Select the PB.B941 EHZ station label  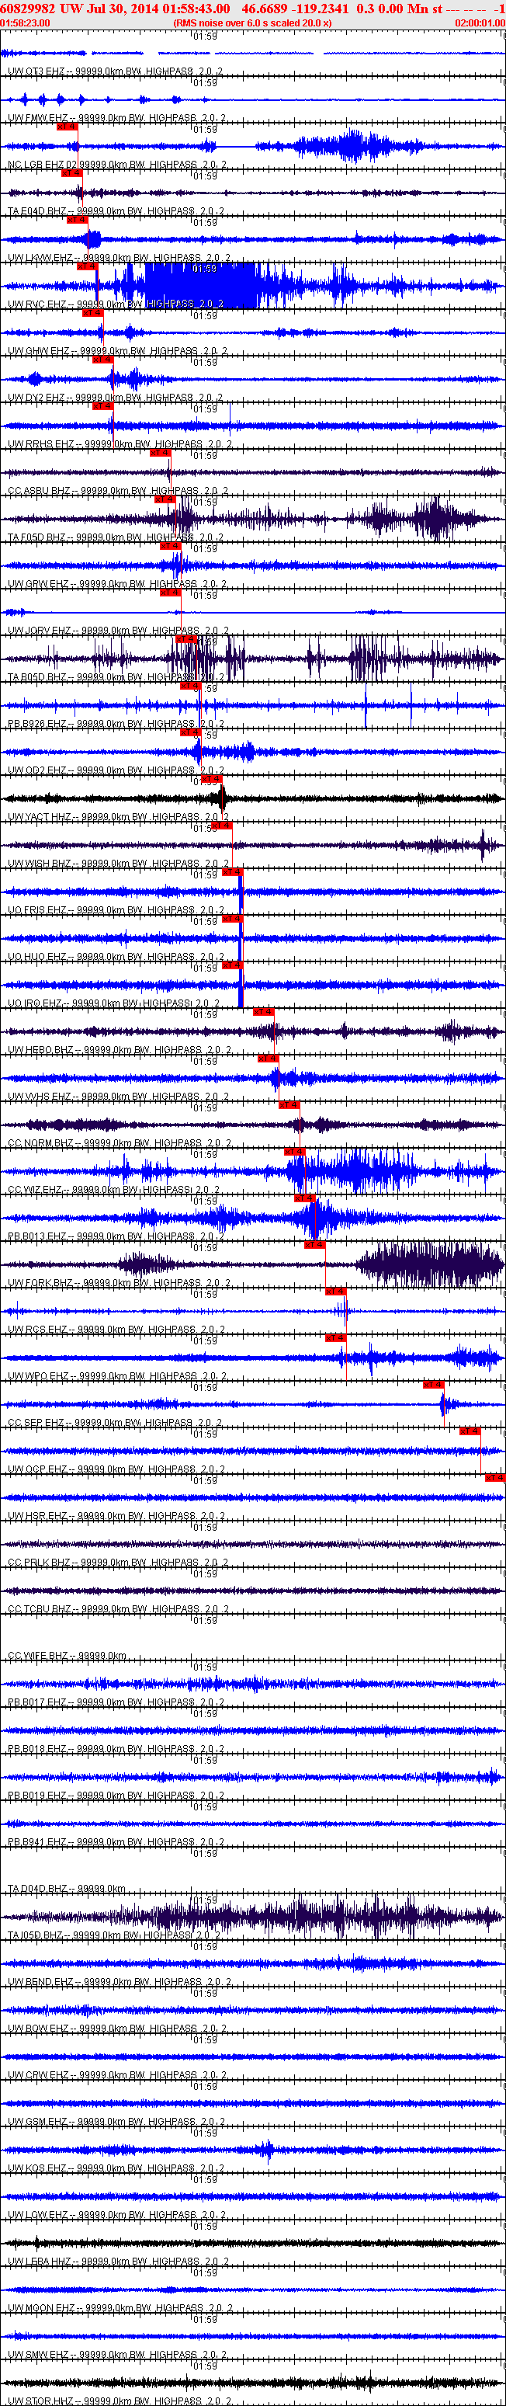coord(37,1842)
